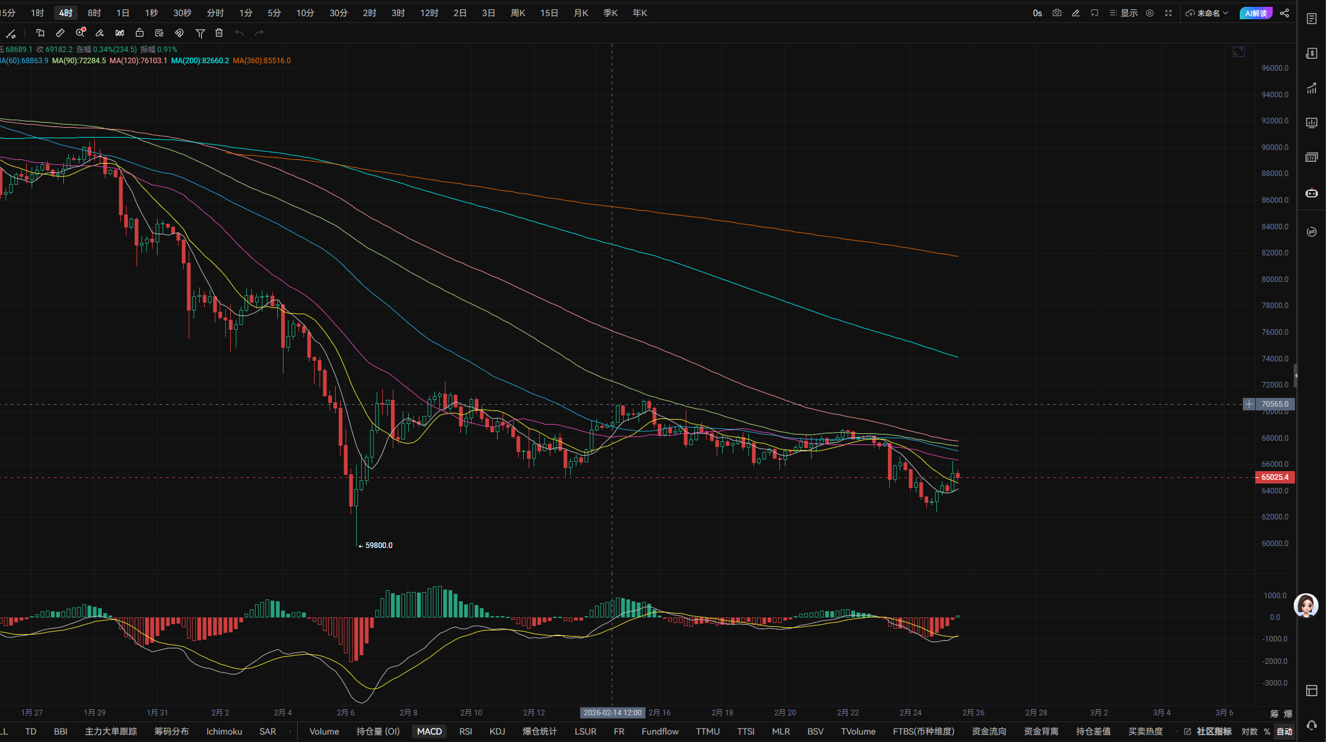Expand the chart pane corner maximize icon

(1239, 52)
